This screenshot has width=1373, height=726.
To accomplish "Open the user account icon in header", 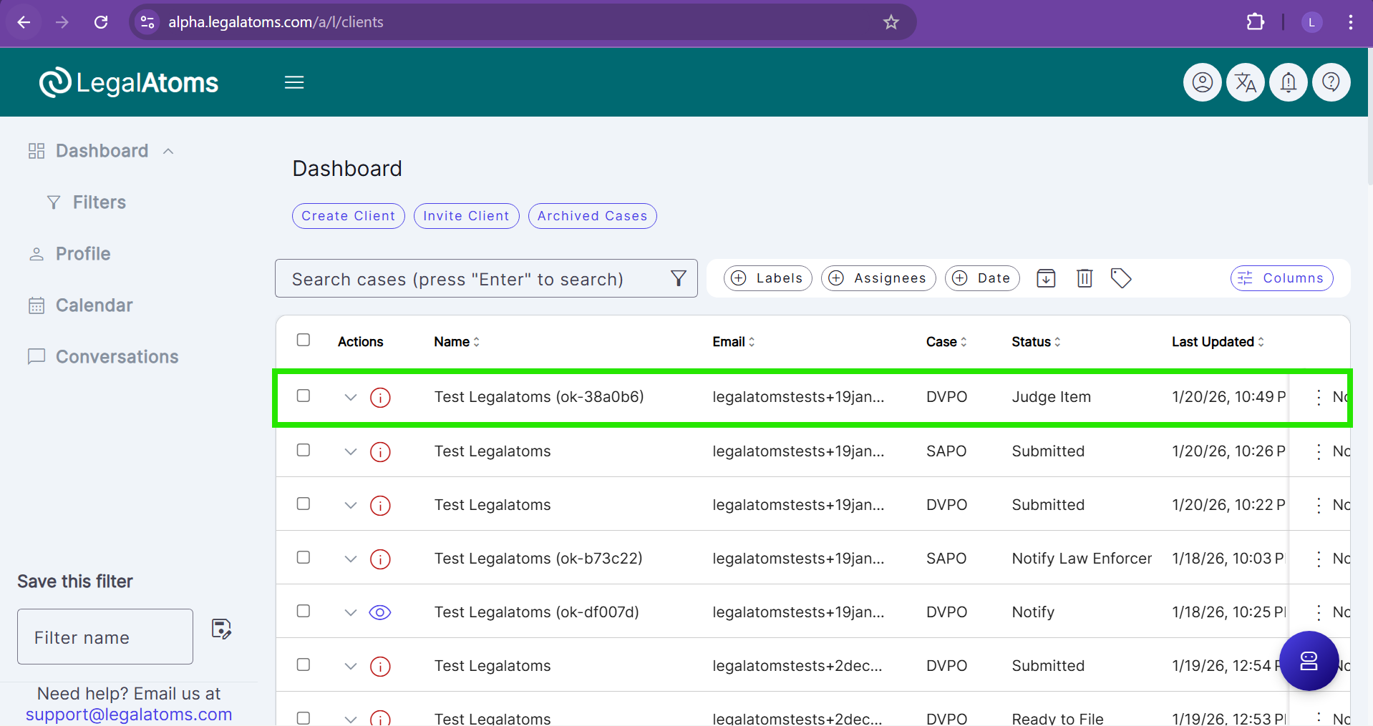I will pos(1202,83).
